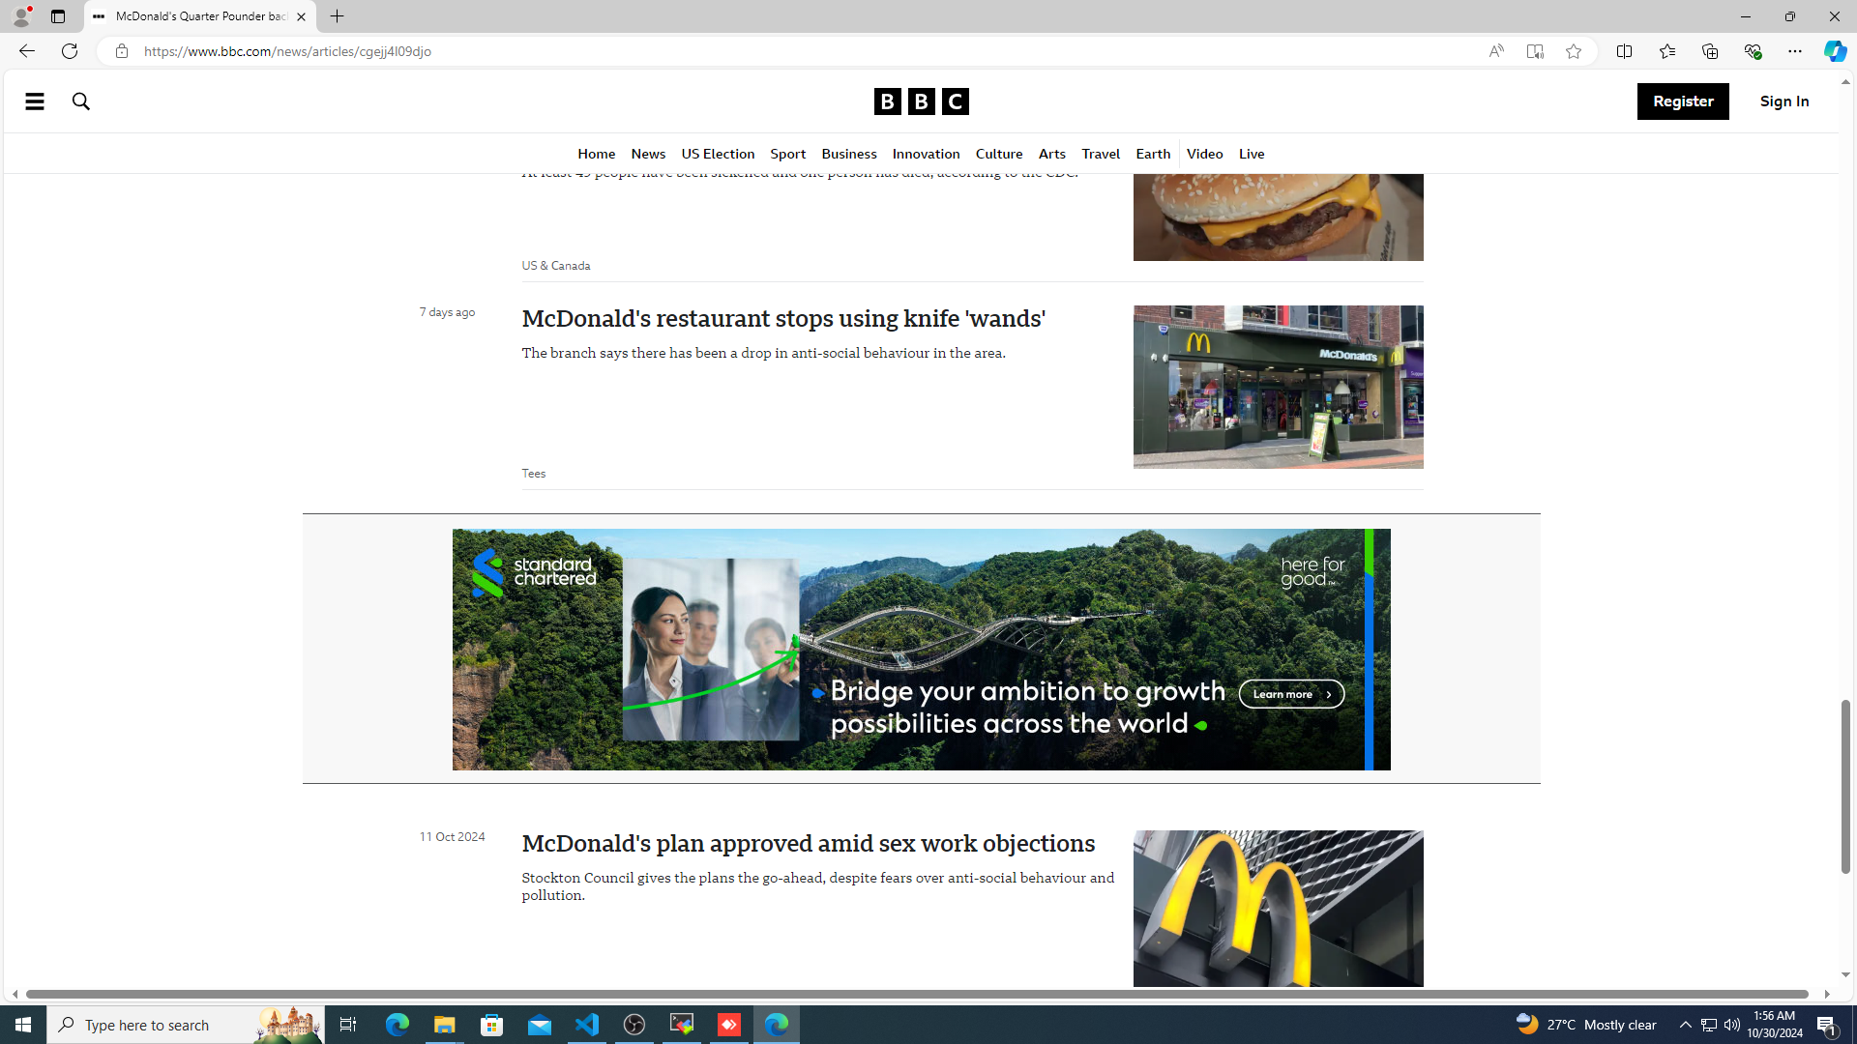
Task: Click the US & Canada tag
Action: pyautogui.click(x=556, y=266)
